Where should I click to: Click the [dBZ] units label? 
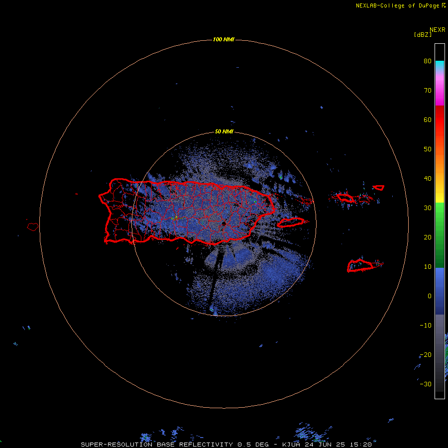423,35
